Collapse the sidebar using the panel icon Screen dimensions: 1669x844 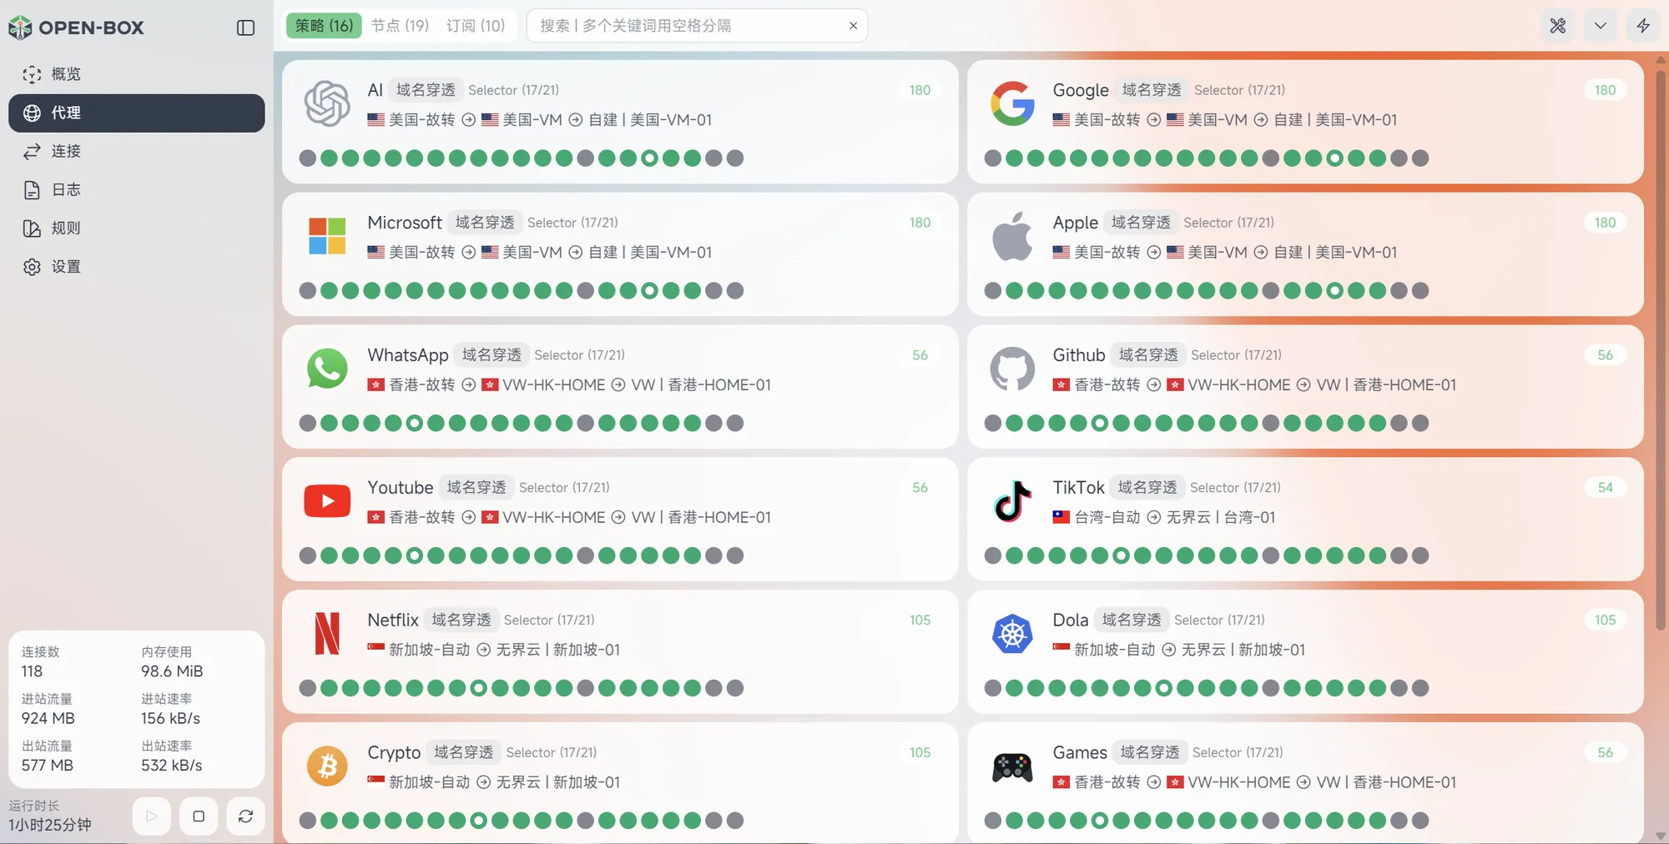coord(245,28)
